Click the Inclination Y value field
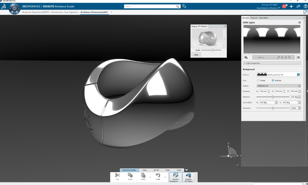Image resolution: width=308 pixels, height=185 pixels. (290, 102)
